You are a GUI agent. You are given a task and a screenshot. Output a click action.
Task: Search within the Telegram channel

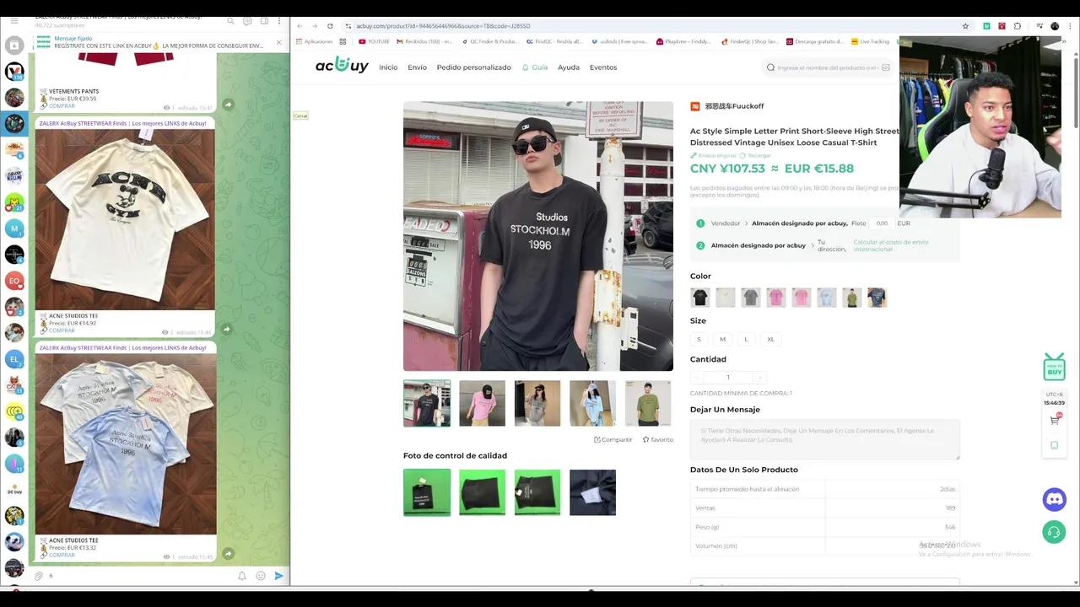(x=229, y=21)
